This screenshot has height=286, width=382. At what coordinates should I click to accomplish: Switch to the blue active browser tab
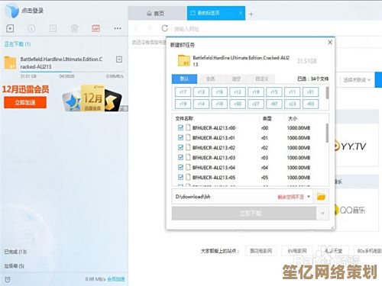coord(216,13)
